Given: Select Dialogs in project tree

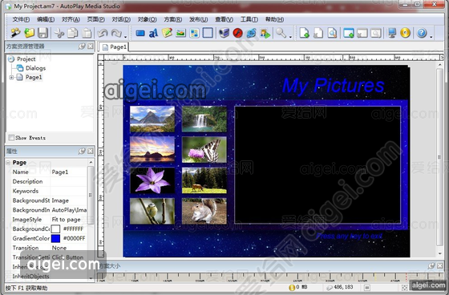Looking at the screenshot, I should click(x=35, y=68).
